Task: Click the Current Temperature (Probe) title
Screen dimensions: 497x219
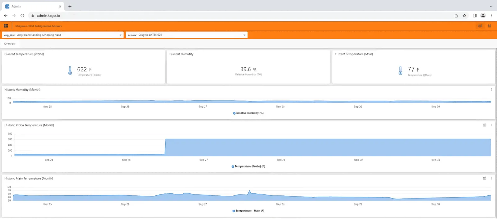Action: click(x=24, y=54)
